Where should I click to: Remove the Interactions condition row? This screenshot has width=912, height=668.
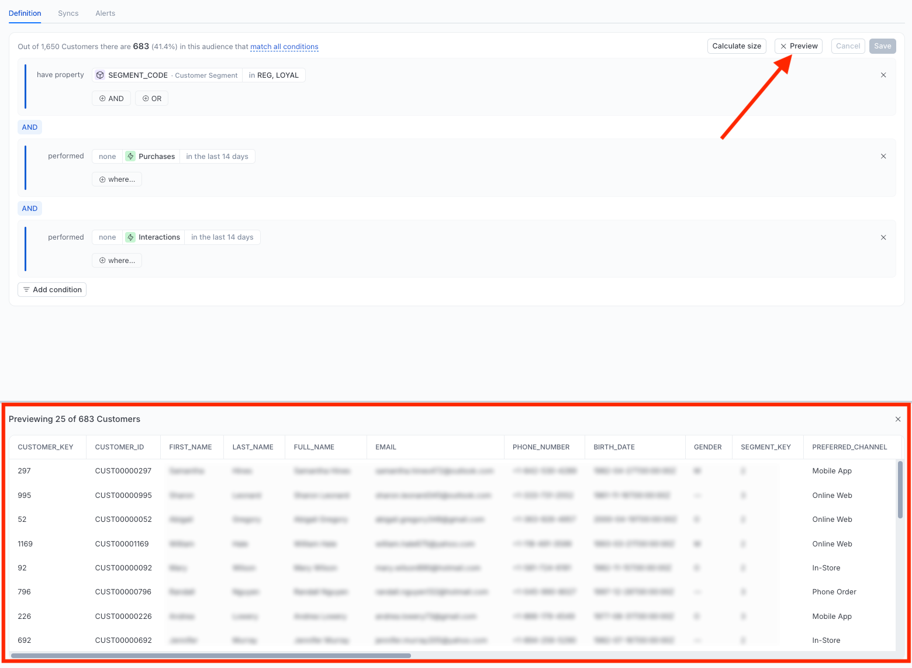(x=883, y=237)
